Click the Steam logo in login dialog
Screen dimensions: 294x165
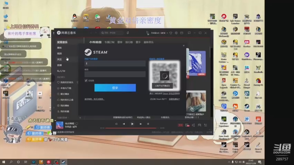click(x=96, y=52)
